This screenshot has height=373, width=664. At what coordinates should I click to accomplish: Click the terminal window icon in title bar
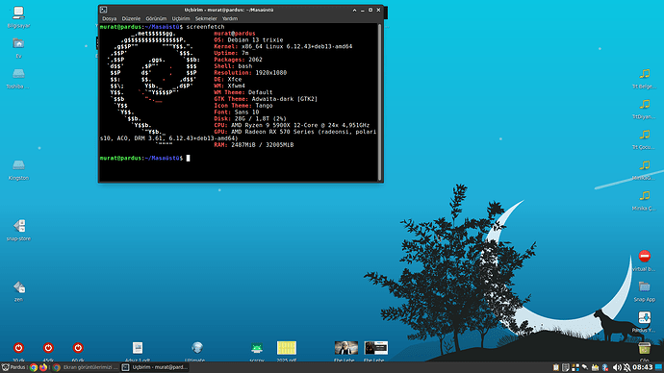(x=103, y=10)
